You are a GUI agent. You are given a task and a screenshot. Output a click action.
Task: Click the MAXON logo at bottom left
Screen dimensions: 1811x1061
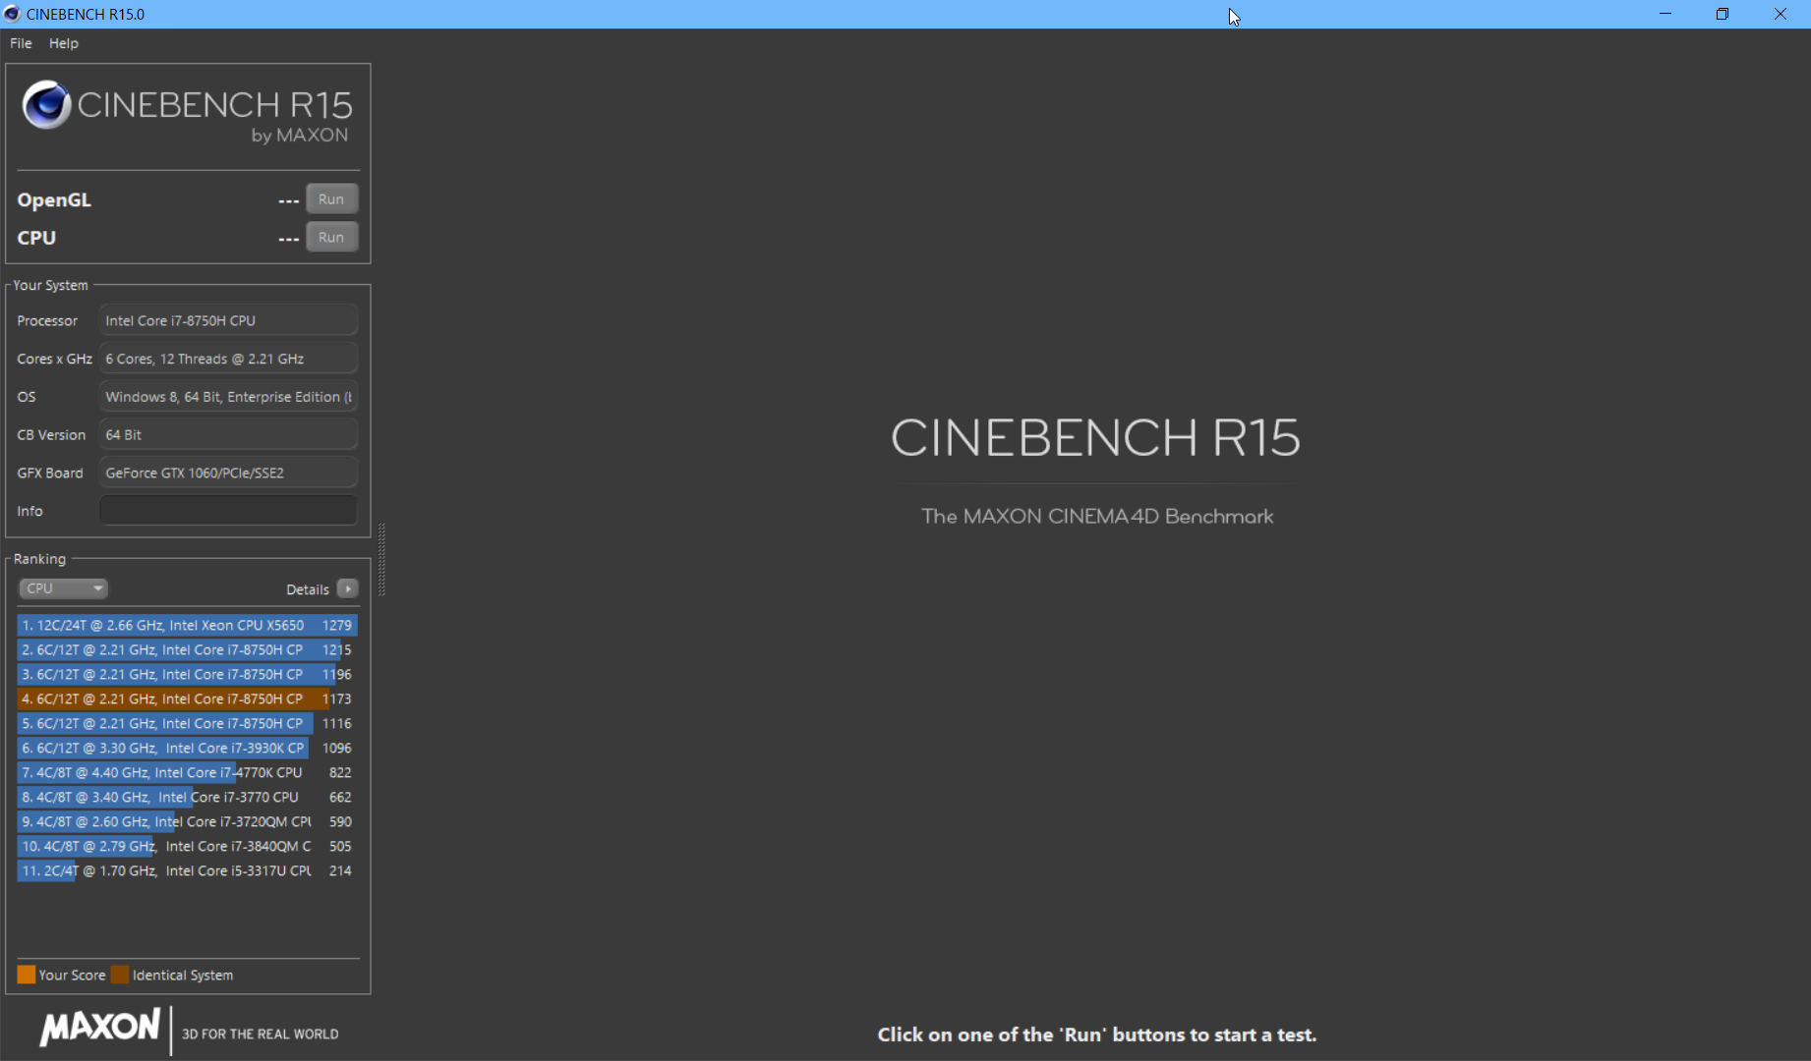[99, 1028]
